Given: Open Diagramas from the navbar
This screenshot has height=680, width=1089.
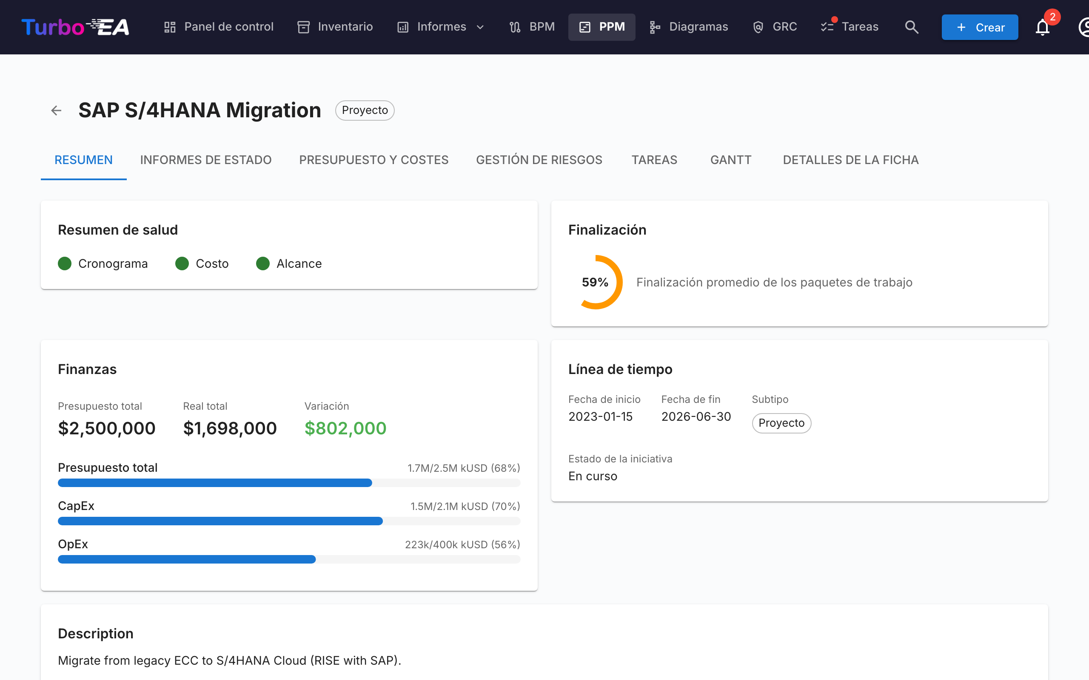Looking at the screenshot, I should pyautogui.click(x=689, y=27).
